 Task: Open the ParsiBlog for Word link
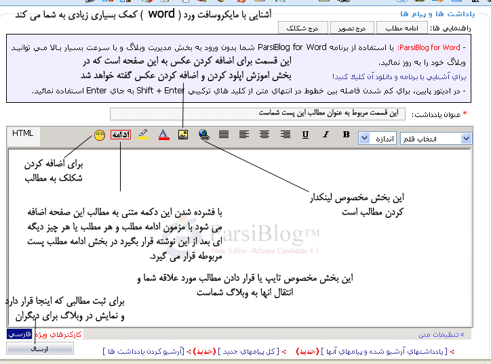pos(429,47)
